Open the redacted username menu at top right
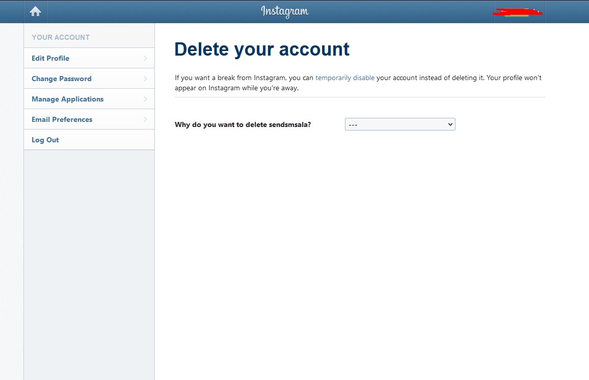Viewport: 589px width, 380px height. click(x=518, y=12)
